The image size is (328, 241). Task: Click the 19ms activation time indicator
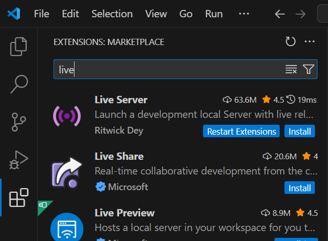301,100
